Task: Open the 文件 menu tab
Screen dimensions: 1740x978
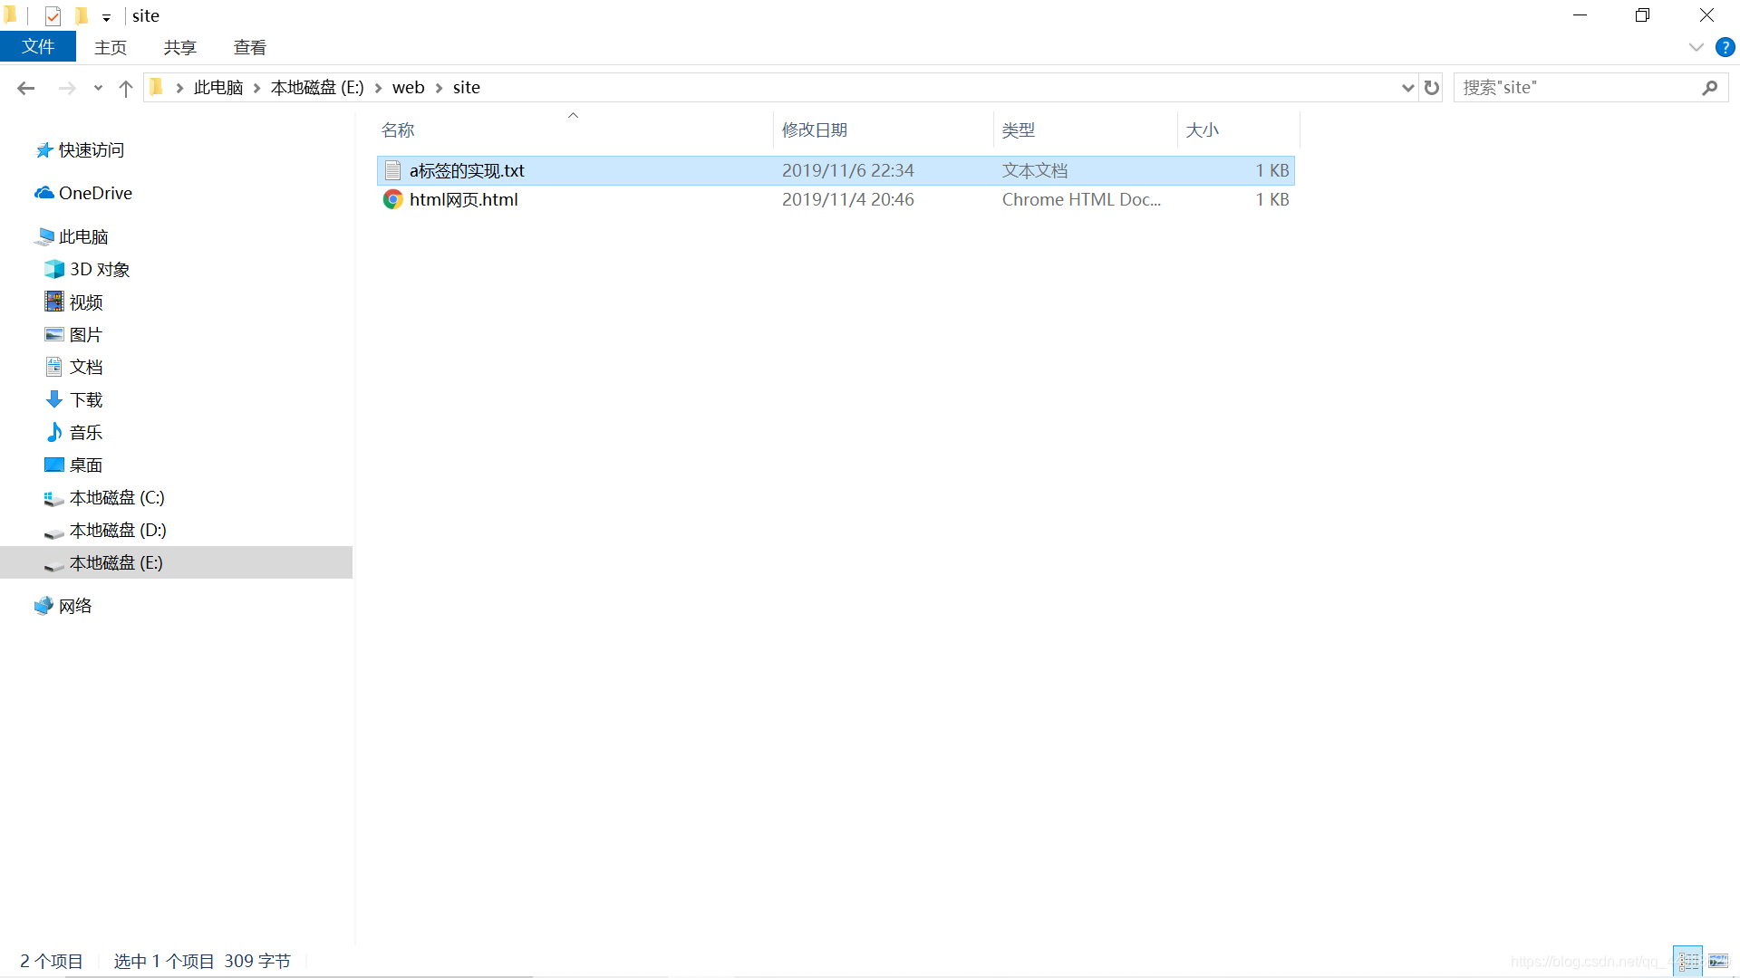Action: coord(38,47)
